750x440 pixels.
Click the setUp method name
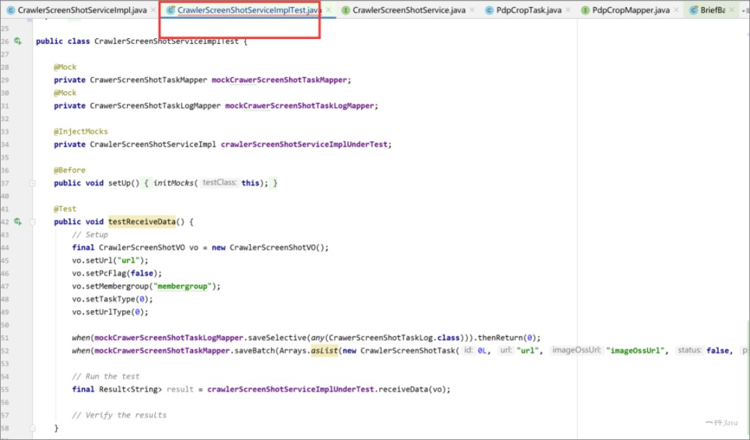(119, 183)
